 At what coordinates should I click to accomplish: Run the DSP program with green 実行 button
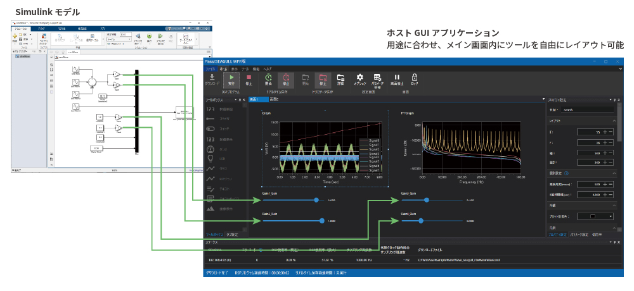(231, 80)
